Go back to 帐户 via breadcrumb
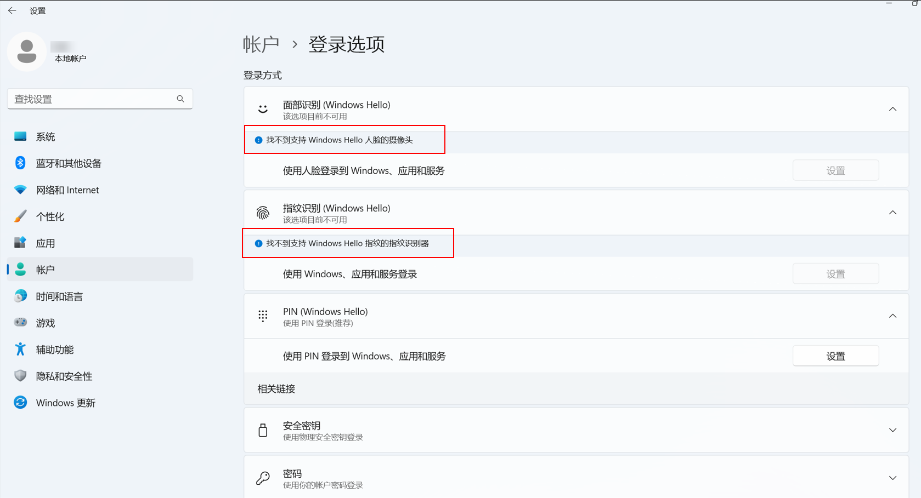The image size is (921, 498). [x=261, y=44]
